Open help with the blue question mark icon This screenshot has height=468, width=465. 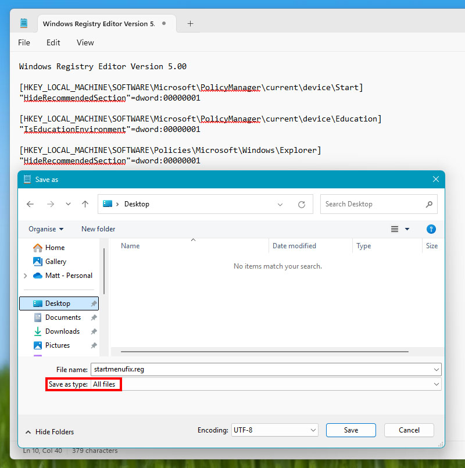(x=431, y=229)
